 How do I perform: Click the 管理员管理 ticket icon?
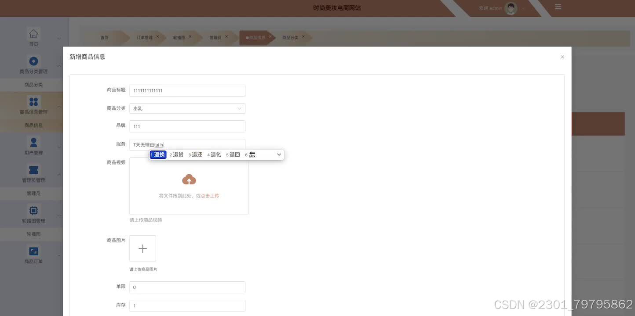pos(33,169)
